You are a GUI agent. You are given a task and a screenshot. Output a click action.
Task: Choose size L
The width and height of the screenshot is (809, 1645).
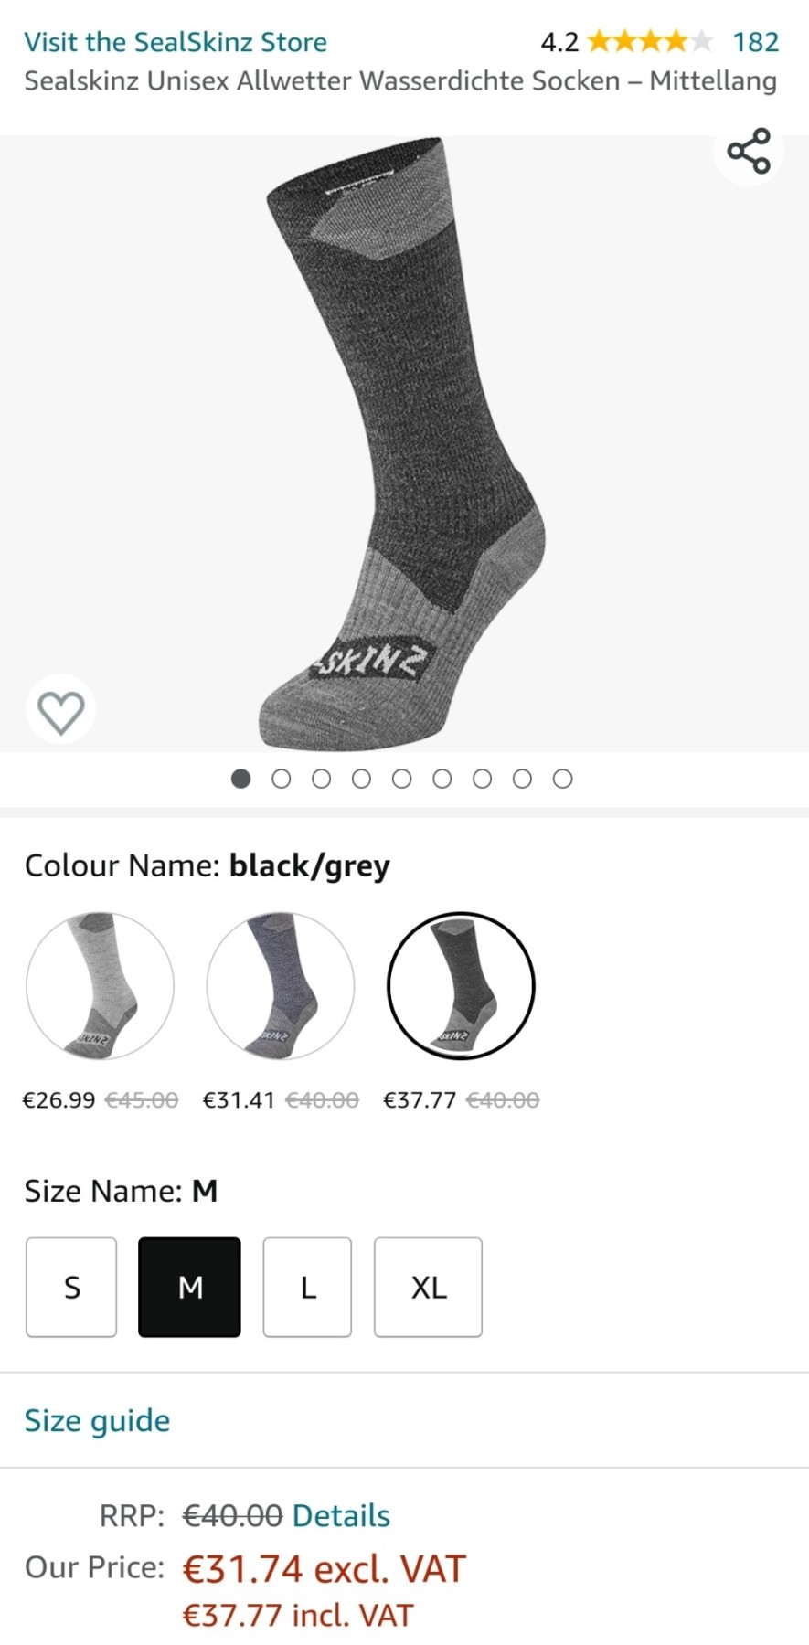coord(307,1287)
